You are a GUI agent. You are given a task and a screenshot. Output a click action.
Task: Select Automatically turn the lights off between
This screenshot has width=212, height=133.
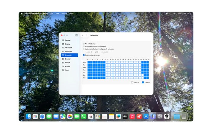[x=84, y=49]
